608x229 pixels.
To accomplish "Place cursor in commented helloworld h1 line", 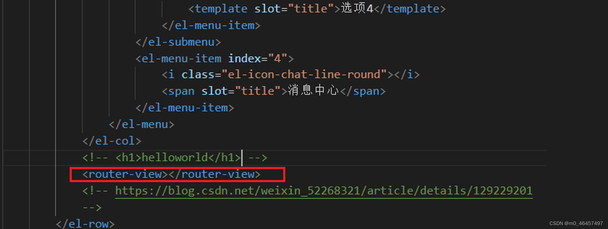I will (x=175, y=158).
